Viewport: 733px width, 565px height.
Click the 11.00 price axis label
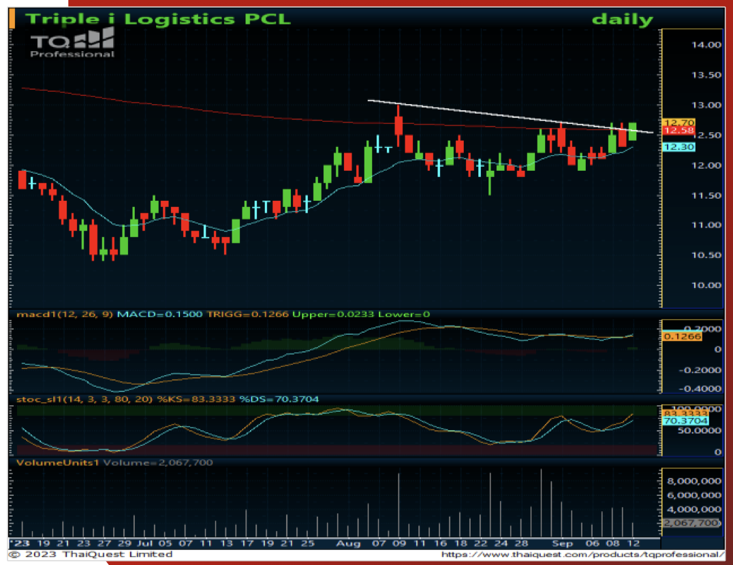[706, 225]
